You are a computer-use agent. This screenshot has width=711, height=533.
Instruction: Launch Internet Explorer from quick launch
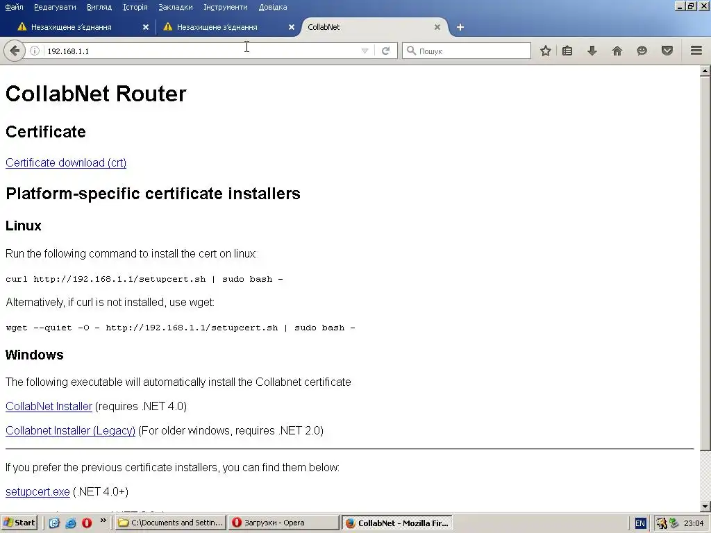[71, 523]
